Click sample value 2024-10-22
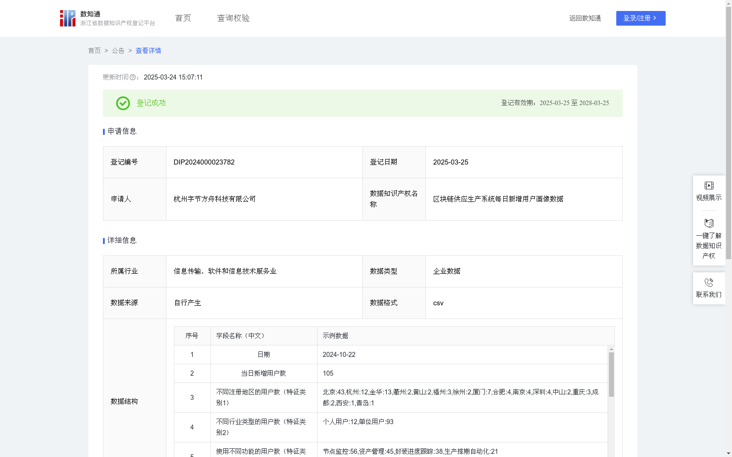This screenshot has width=732, height=457. click(x=339, y=355)
